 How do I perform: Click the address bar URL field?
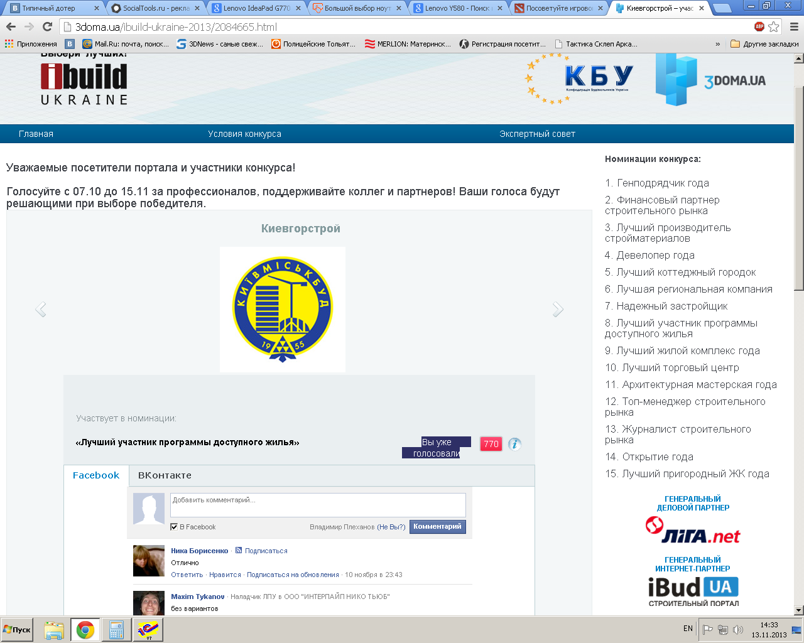(405, 27)
